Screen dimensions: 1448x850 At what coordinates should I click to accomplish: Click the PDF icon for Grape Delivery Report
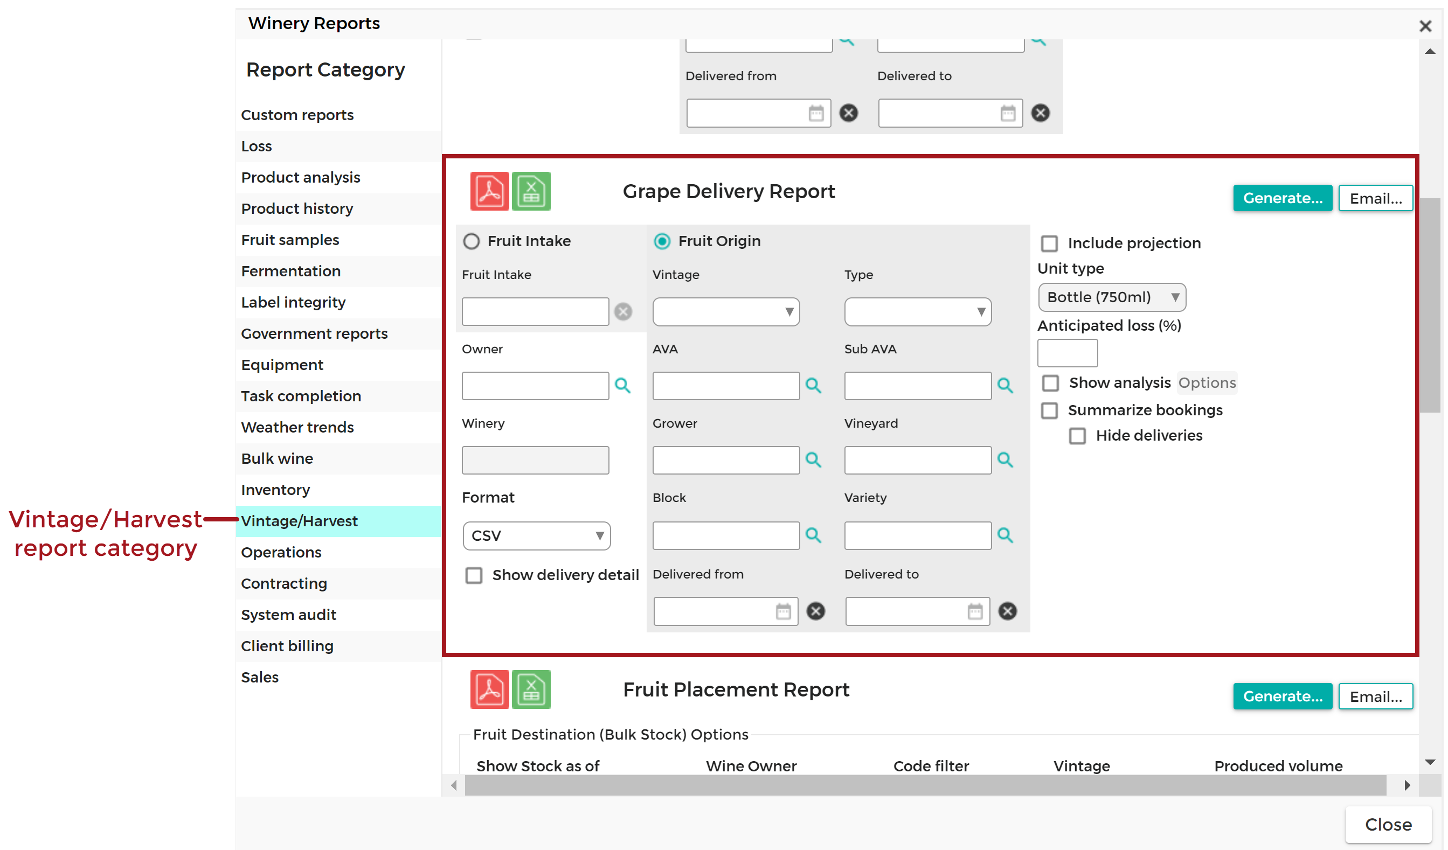[489, 191]
